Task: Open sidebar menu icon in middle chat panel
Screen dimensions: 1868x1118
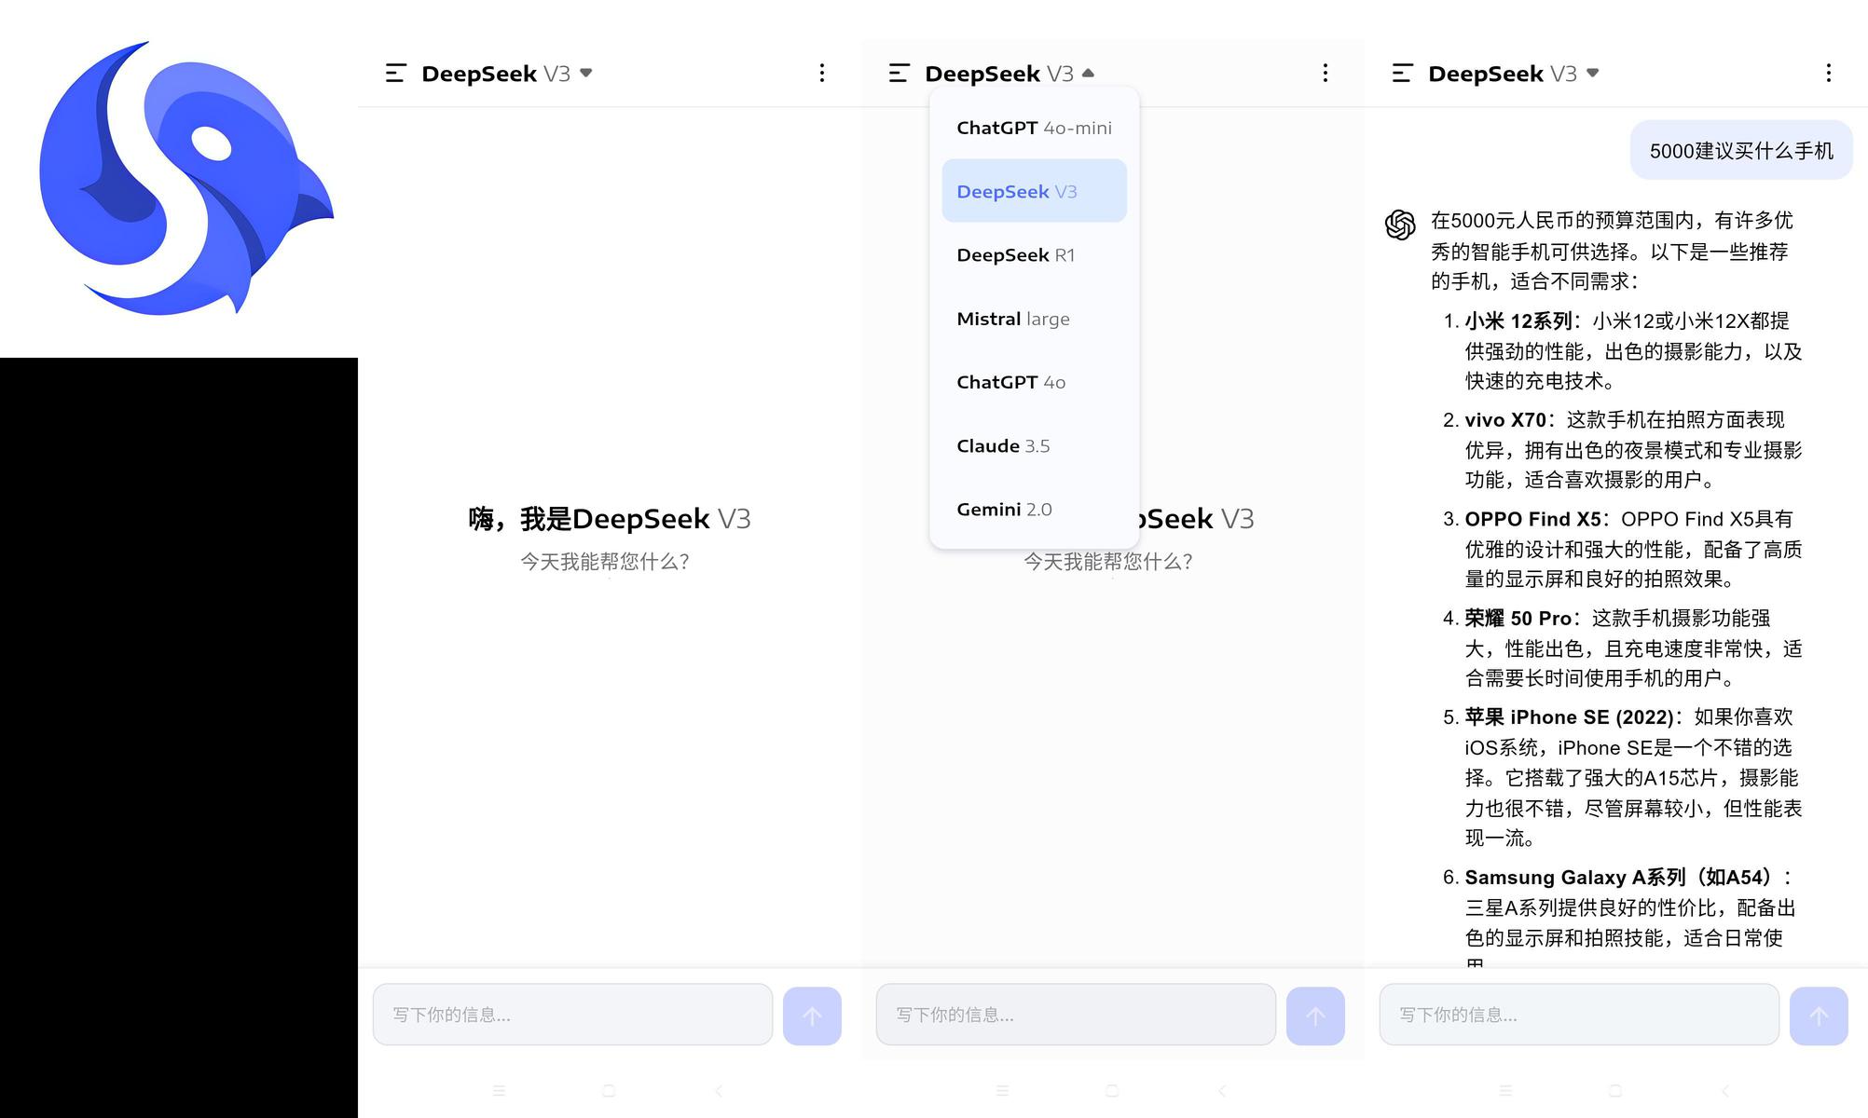Action: (899, 73)
